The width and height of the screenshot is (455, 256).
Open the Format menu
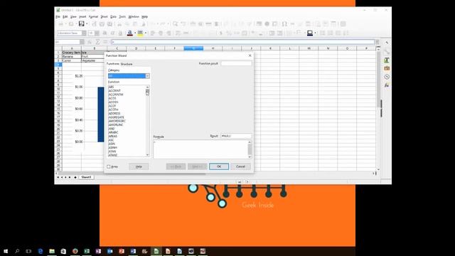click(93, 17)
